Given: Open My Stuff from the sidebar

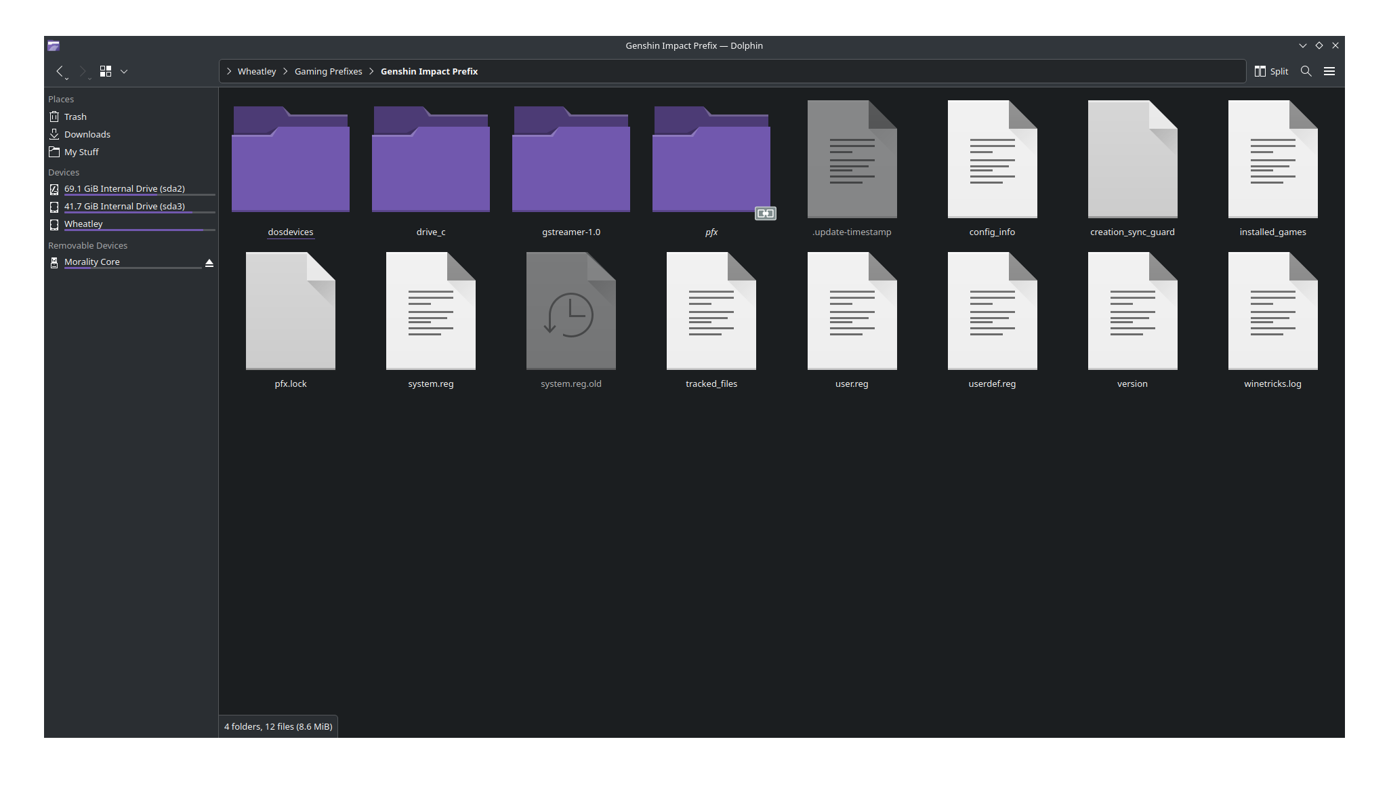Looking at the screenshot, I should point(81,152).
